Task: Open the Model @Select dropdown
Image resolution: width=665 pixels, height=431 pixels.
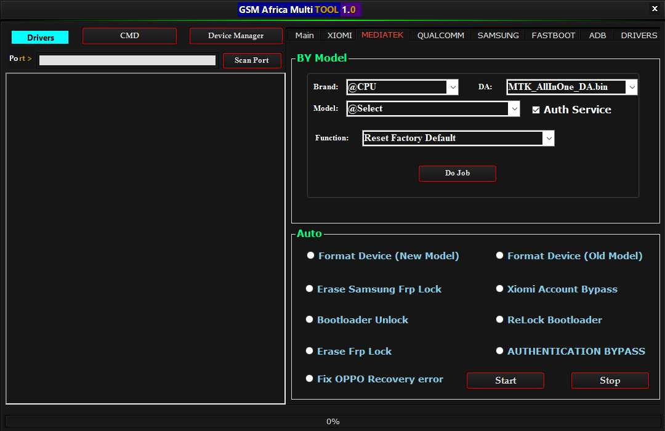Action: pyautogui.click(x=515, y=109)
